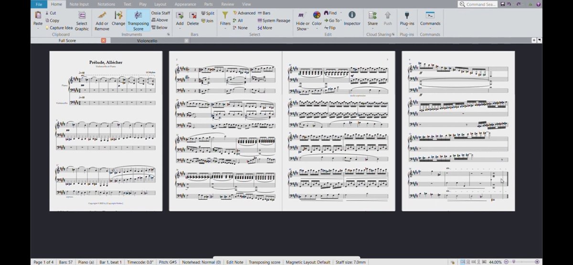This screenshot has width=573, height=265.
Task: Click Join in the Bars group
Action: tap(207, 21)
